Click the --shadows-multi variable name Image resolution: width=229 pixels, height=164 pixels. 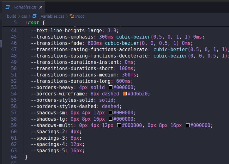(x=52, y=125)
